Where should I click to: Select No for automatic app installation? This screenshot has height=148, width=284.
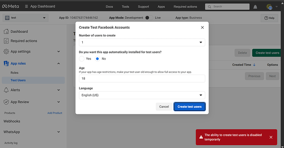click(97, 59)
